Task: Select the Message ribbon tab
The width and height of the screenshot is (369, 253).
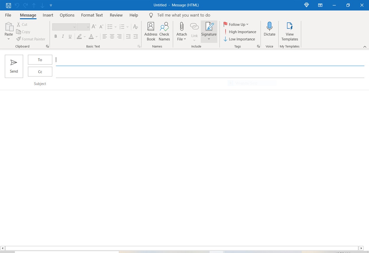Action: (x=28, y=15)
